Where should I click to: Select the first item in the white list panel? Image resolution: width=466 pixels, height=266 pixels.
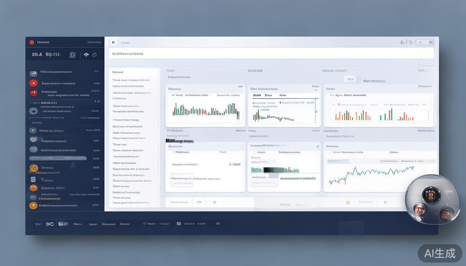(131, 80)
